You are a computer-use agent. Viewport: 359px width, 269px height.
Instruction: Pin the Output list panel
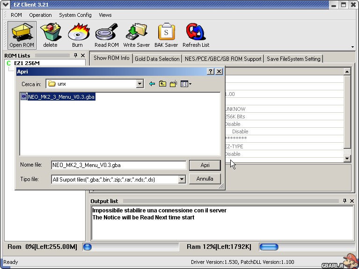(x=344, y=201)
